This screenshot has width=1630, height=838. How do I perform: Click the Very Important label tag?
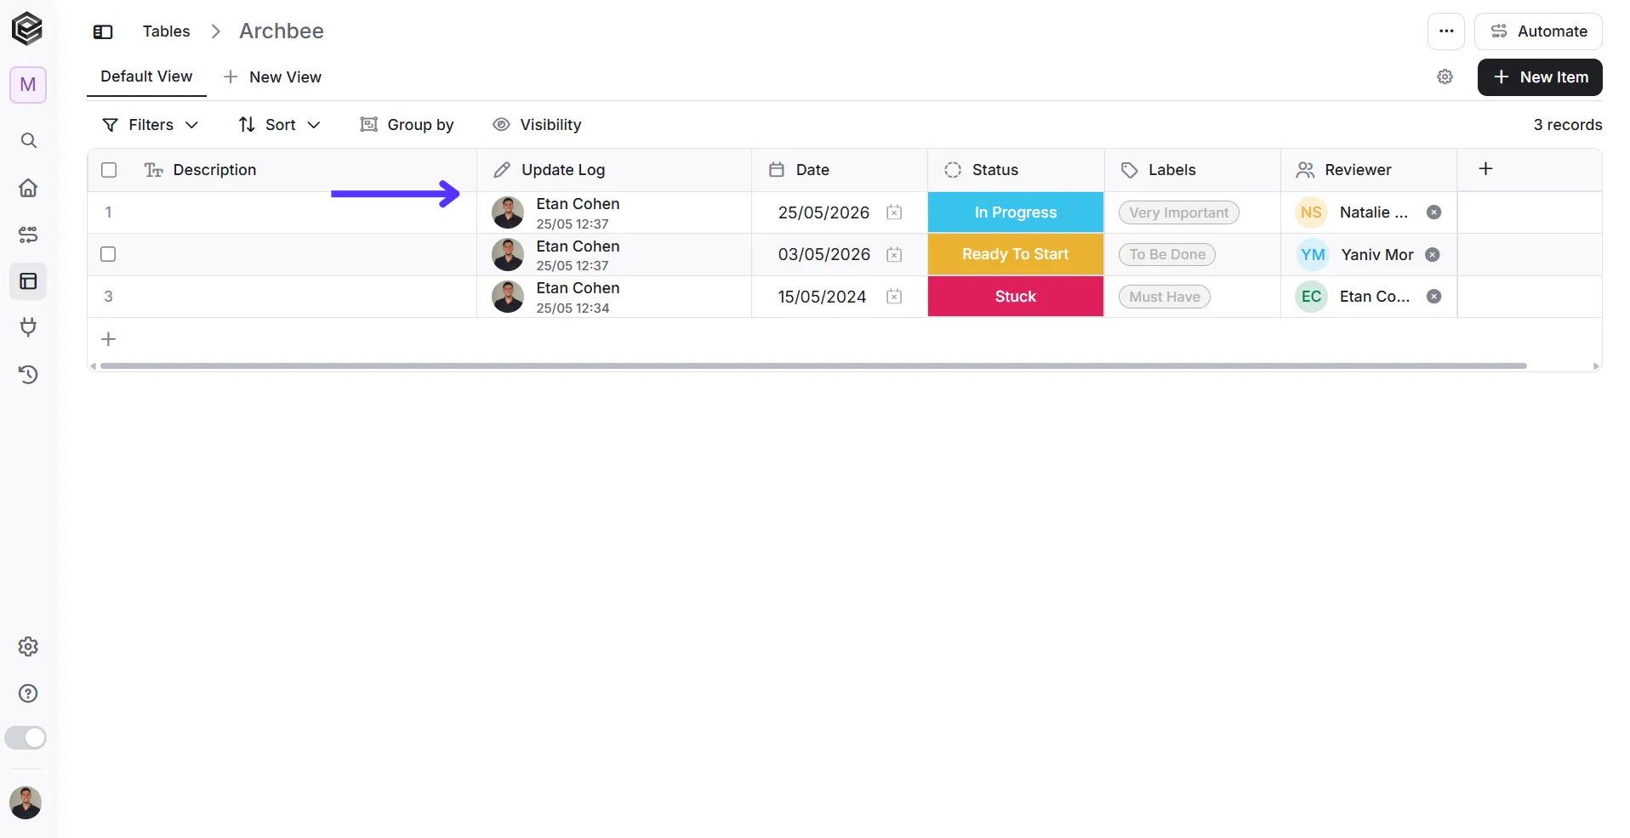point(1178,212)
